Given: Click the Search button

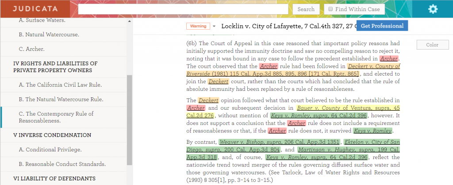Looking at the screenshot, I should pos(306,9).
